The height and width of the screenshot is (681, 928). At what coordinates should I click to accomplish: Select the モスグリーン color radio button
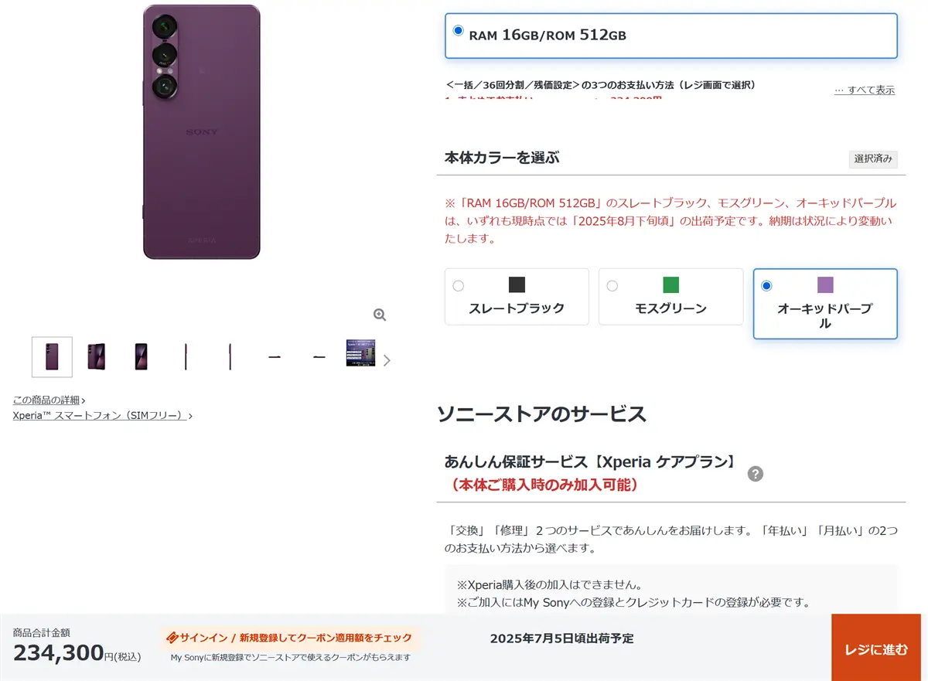pos(612,286)
